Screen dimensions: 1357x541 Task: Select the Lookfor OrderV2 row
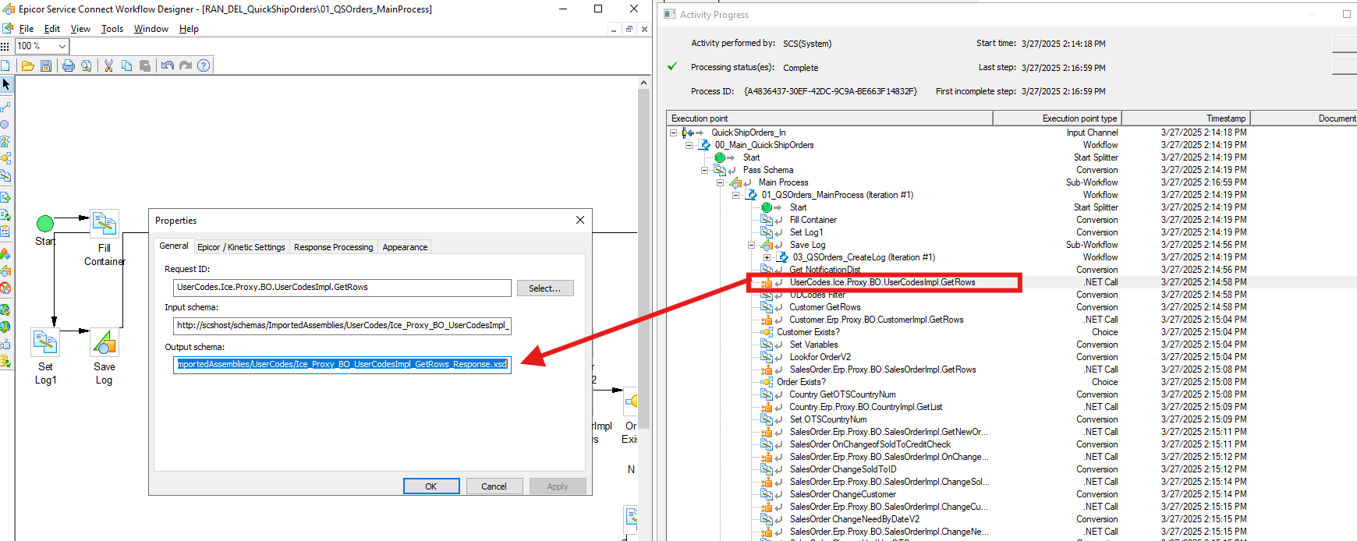pyautogui.click(x=820, y=357)
